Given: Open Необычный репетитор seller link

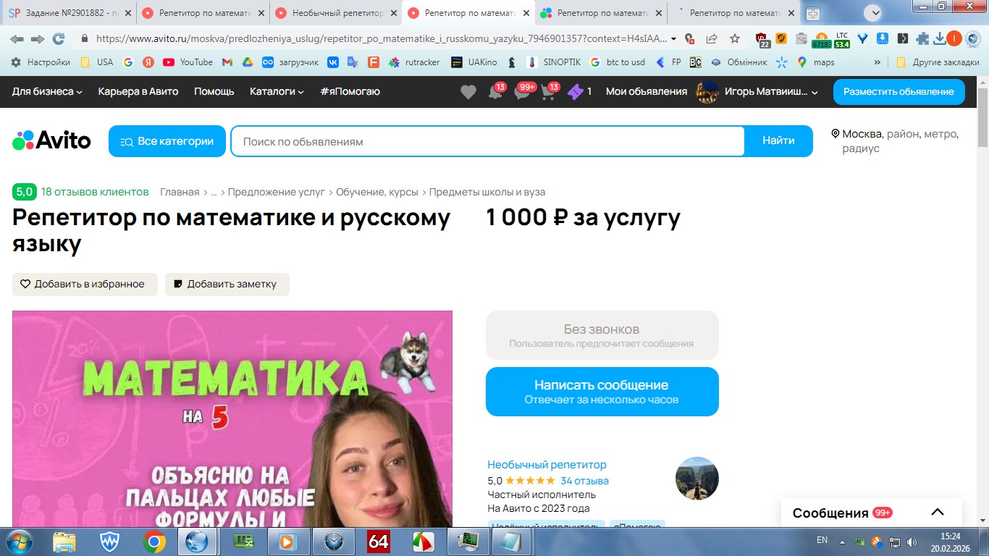Looking at the screenshot, I should tap(547, 465).
